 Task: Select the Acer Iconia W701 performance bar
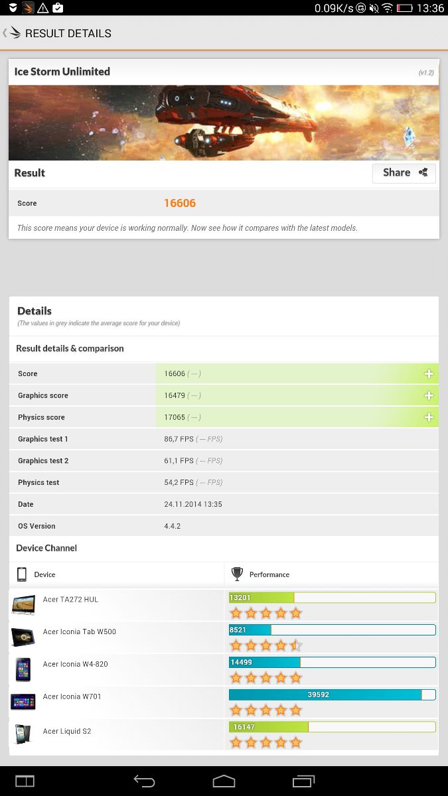[332, 695]
